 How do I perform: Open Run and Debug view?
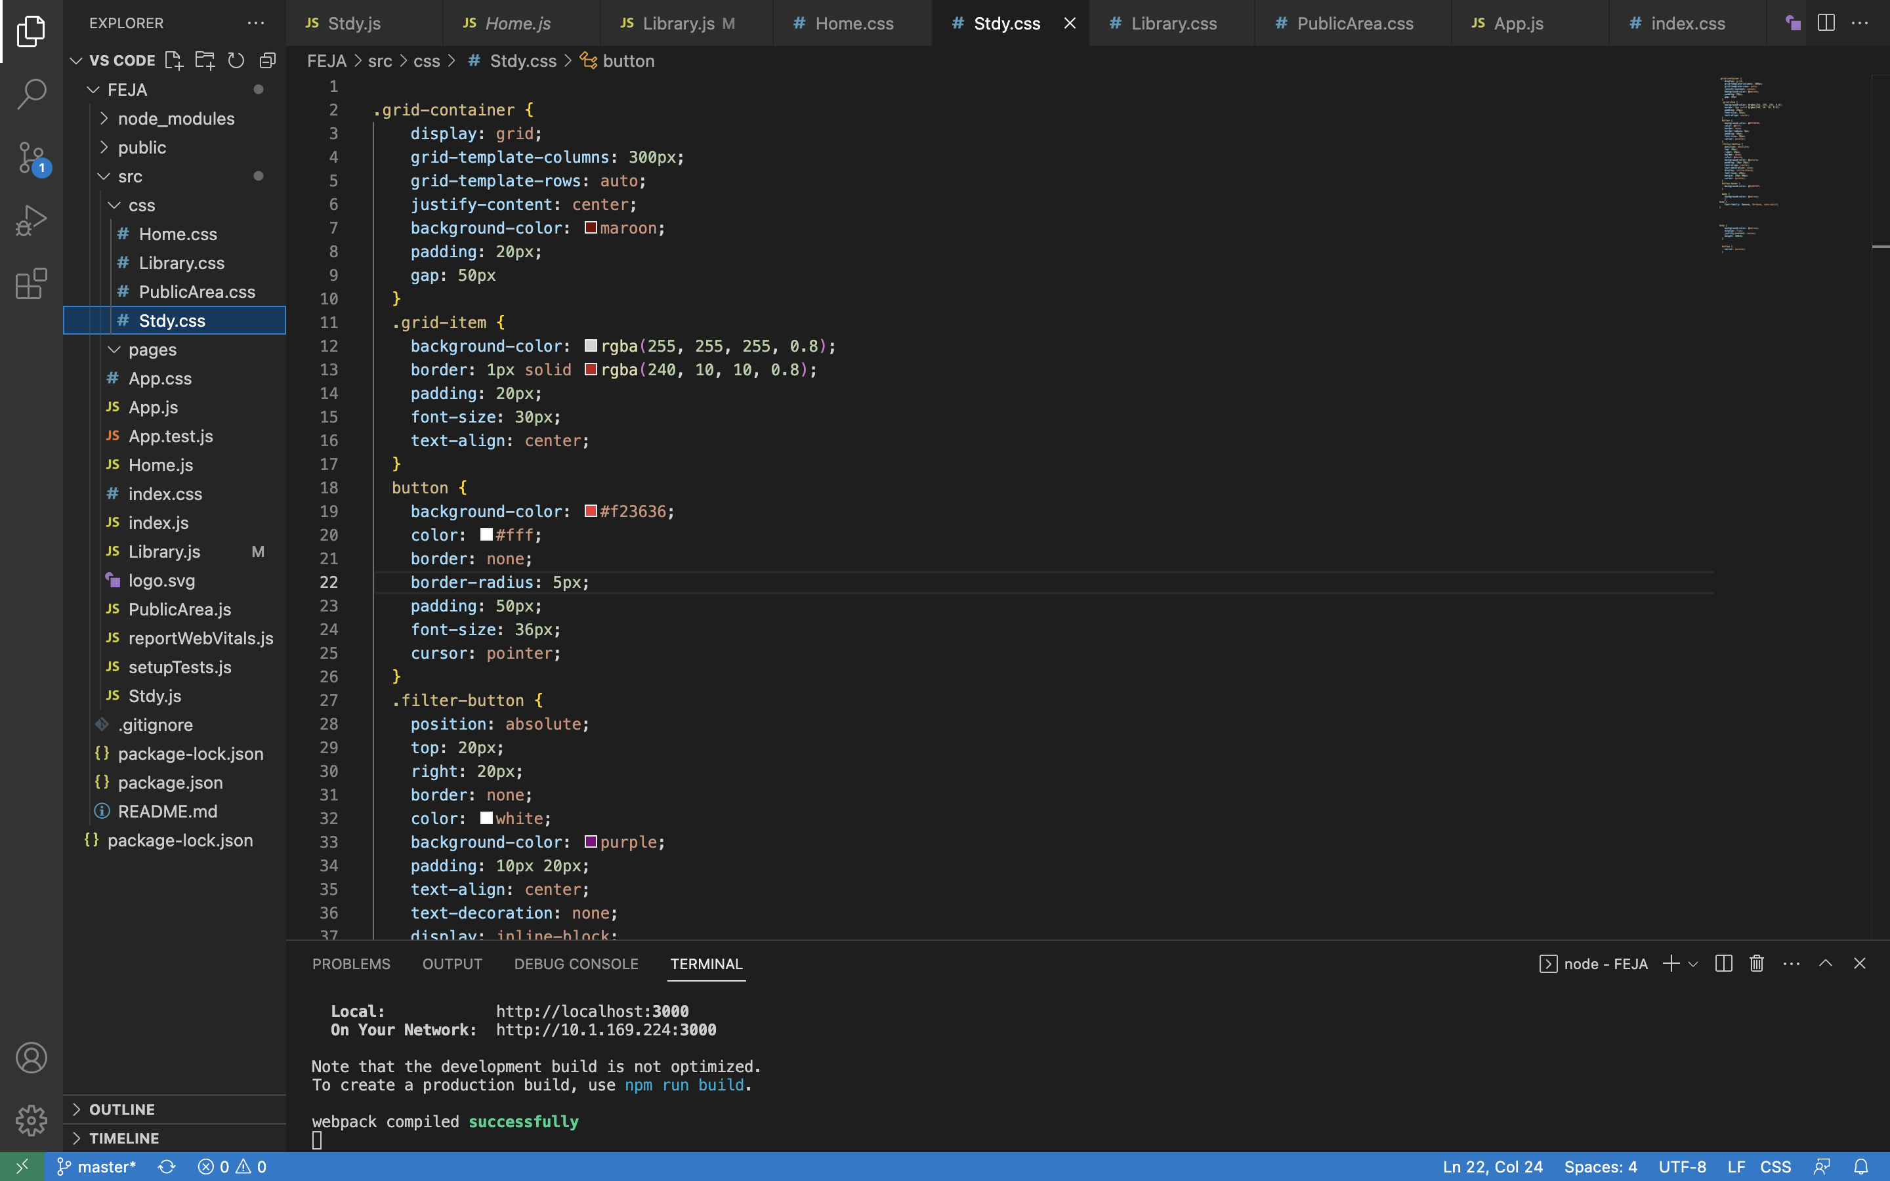pyautogui.click(x=31, y=221)
